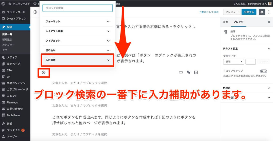Expand the フォーマット block category
Image resolution: width=273 pixels, height=141 pixels.
point(78,22)
